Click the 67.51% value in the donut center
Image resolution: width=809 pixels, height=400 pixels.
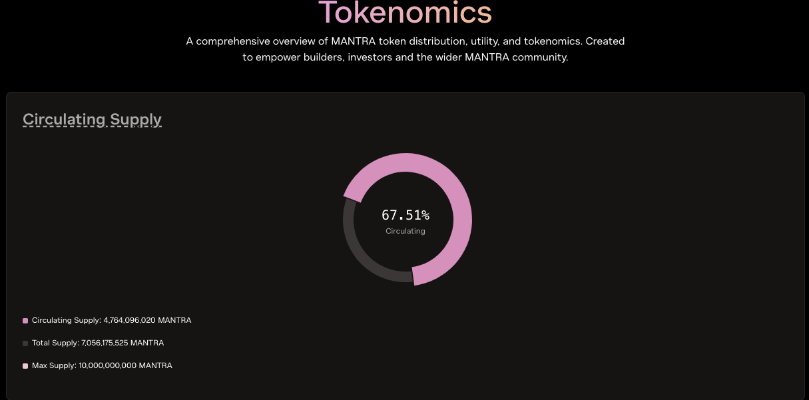coord(405,215)
